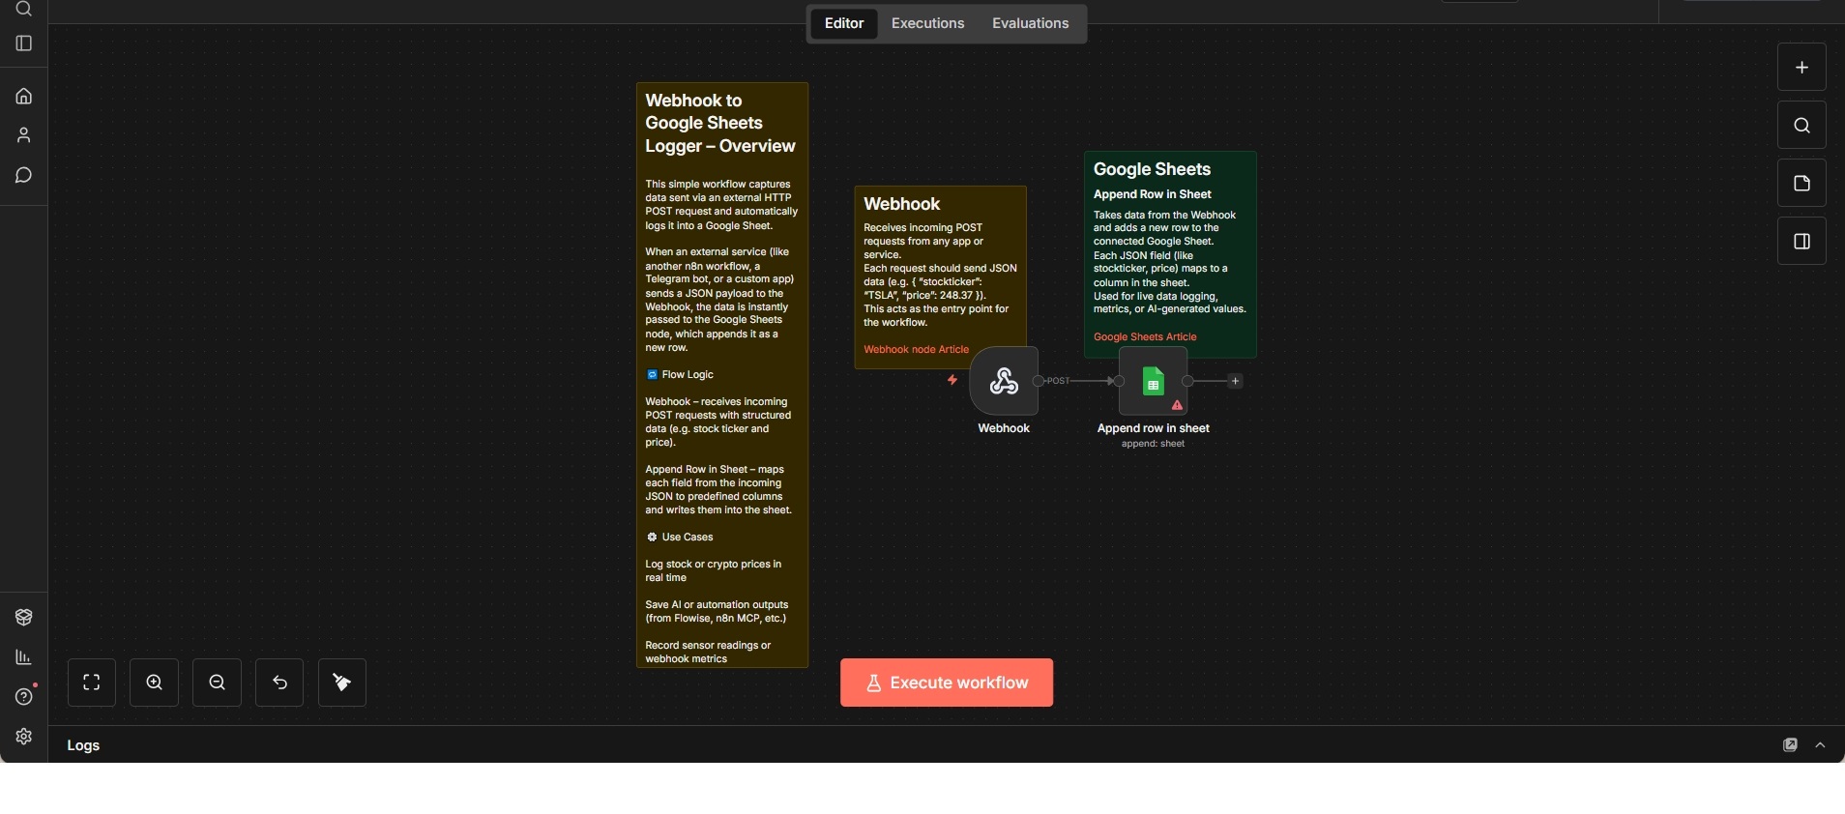Click the Webhook node icon
1845x814 pixels.
coord(1004,381)
